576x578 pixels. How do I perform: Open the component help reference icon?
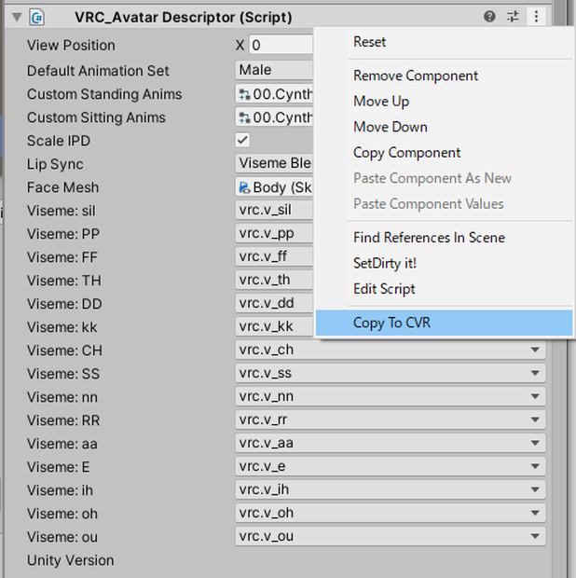489,17
